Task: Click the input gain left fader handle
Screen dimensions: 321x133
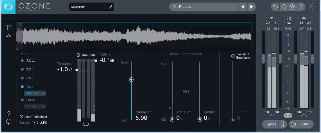Action: [x=263, y=59]
